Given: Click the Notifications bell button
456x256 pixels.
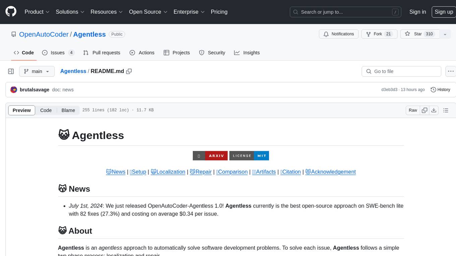Looking at the screenshot, I should (x=339, y=34).
